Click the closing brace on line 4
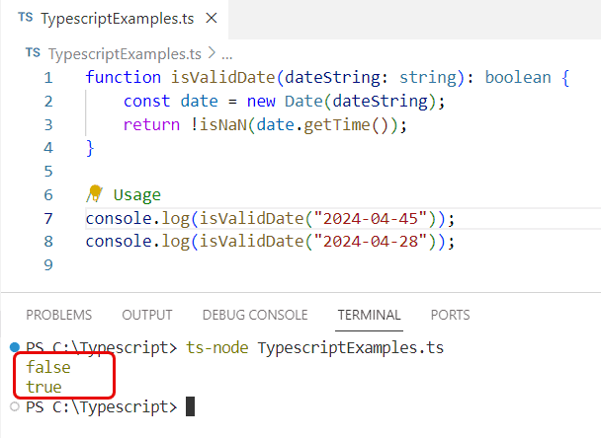Viewport: 601px width, 438px height. click(90, 148)
